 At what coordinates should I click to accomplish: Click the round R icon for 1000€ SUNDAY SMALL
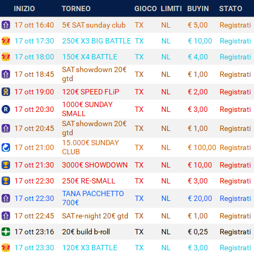(6, 109)
